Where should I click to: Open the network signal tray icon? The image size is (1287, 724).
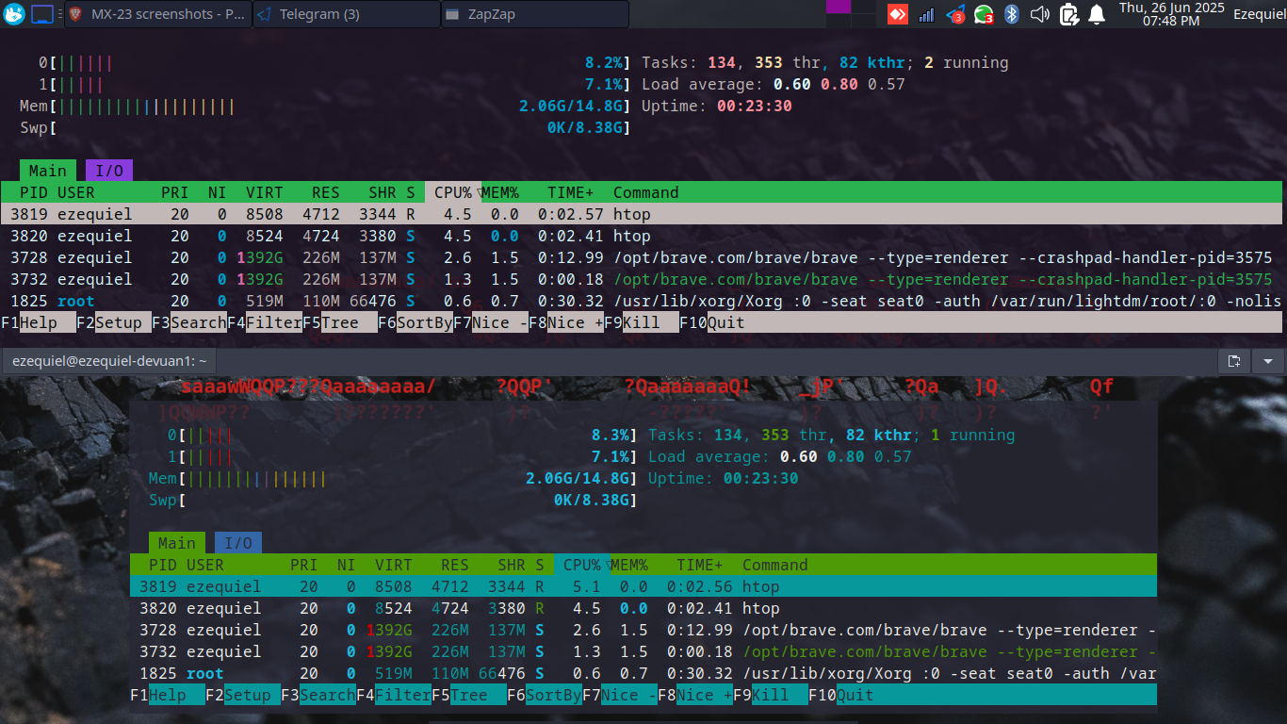[926, 14]
